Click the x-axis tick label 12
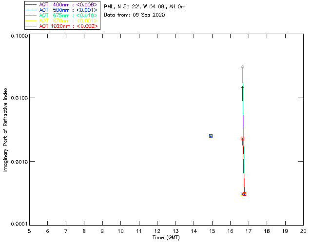 pyautogui.click(x=157, y=231)
